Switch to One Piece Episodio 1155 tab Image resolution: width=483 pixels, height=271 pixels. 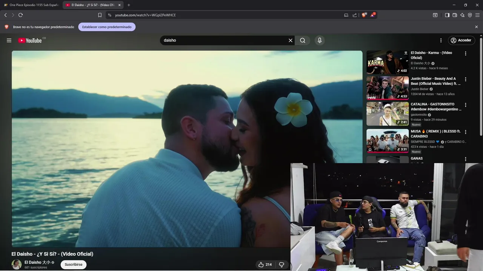click(31, 5)
